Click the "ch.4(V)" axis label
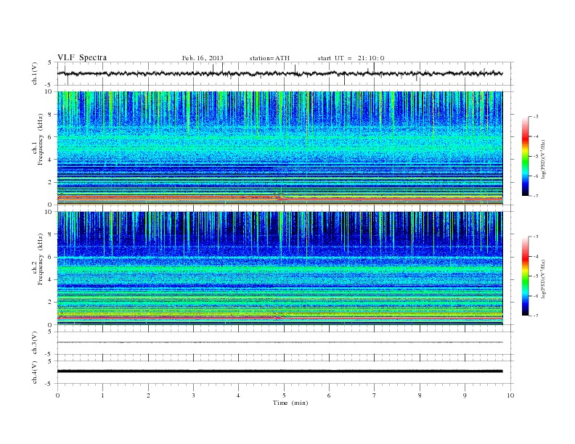The height and width of the screenshot is (444, 575). (x=34, y=372)
